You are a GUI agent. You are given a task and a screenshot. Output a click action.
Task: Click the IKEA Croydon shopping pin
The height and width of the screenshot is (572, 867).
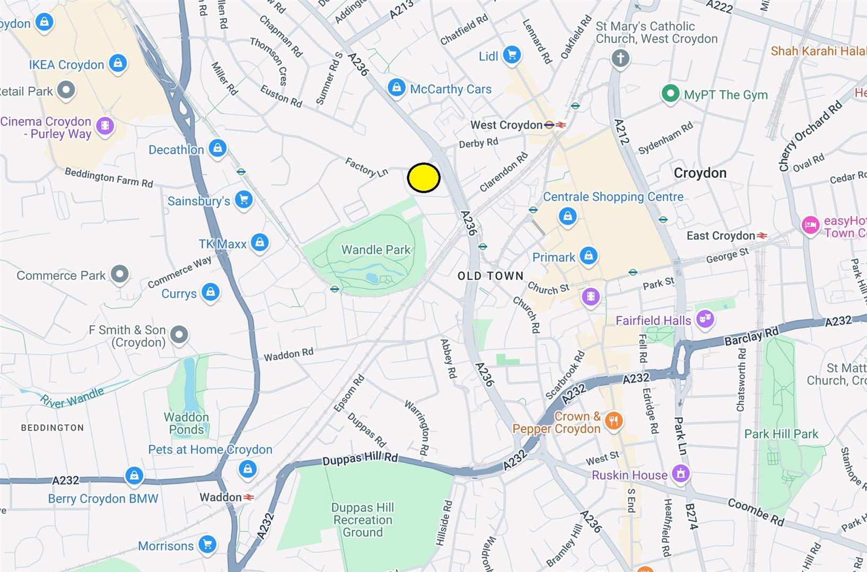pos(118,64)
